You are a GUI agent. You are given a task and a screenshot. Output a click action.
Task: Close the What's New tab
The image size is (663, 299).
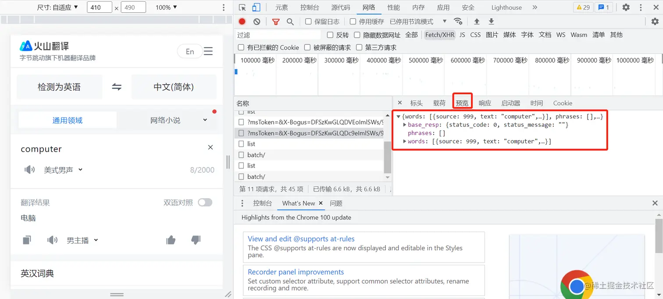pyautogui.click(x=321, y=203)
